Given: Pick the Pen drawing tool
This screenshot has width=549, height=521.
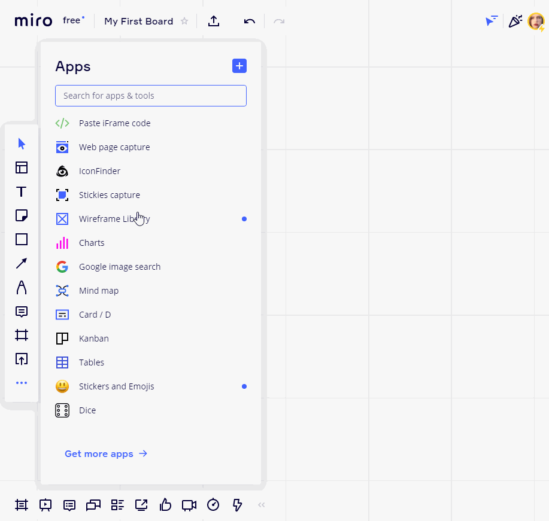Looking at the screenshot, I should [x=22, y=287].
